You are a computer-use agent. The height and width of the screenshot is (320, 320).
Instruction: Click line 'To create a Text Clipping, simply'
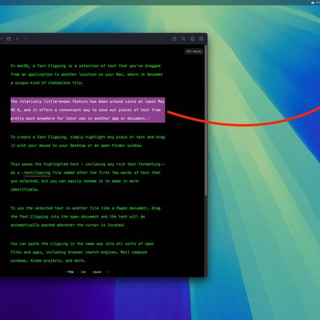click(x=88, y=137)
